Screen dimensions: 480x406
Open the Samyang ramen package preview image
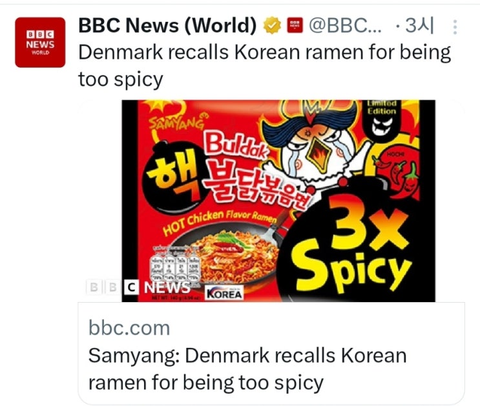278,201
